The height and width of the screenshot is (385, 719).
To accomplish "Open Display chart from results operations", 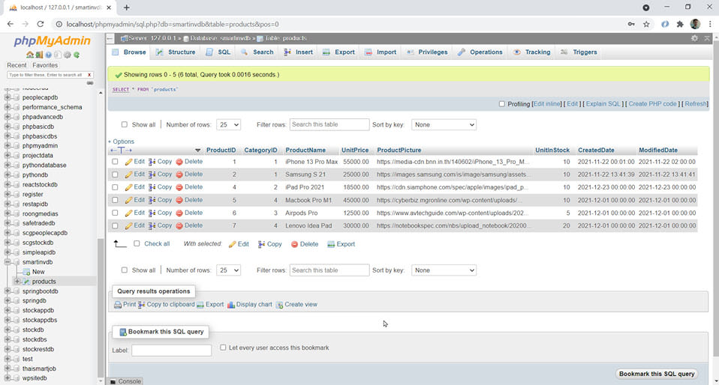I will click(x=249, y=305).
